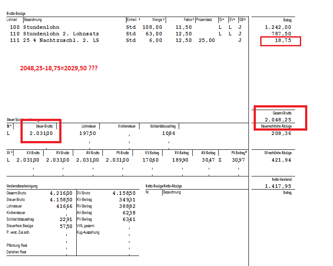Click the Betrag amount 787,50
The image size is (333, 266).
281,34
